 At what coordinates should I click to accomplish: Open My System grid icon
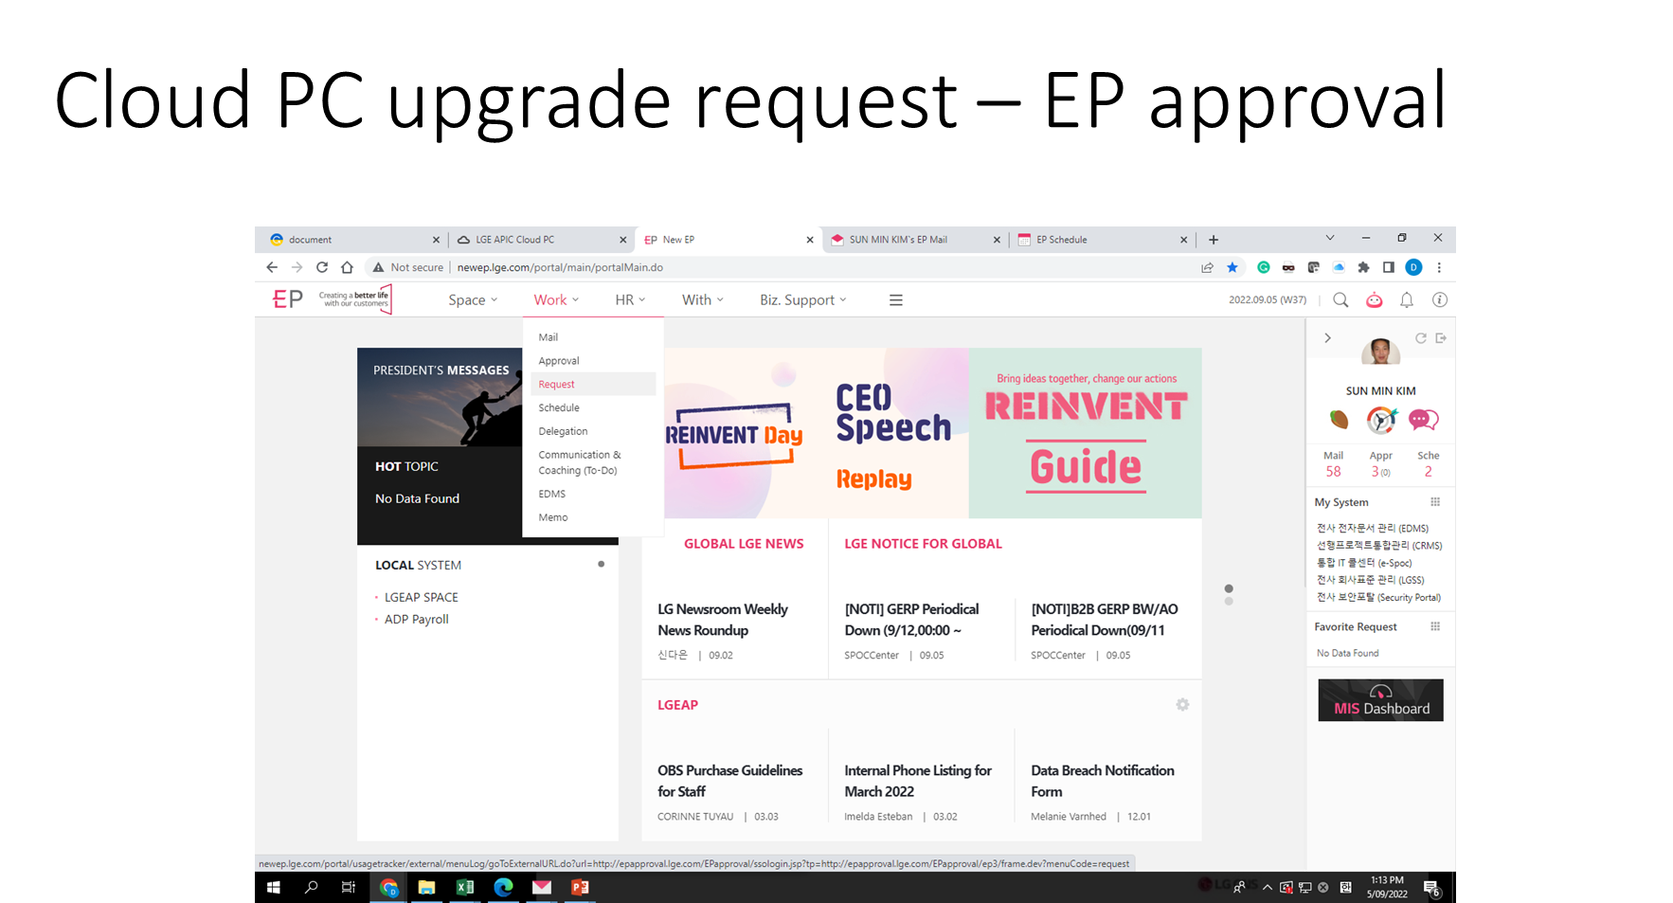pos(1435,502)
